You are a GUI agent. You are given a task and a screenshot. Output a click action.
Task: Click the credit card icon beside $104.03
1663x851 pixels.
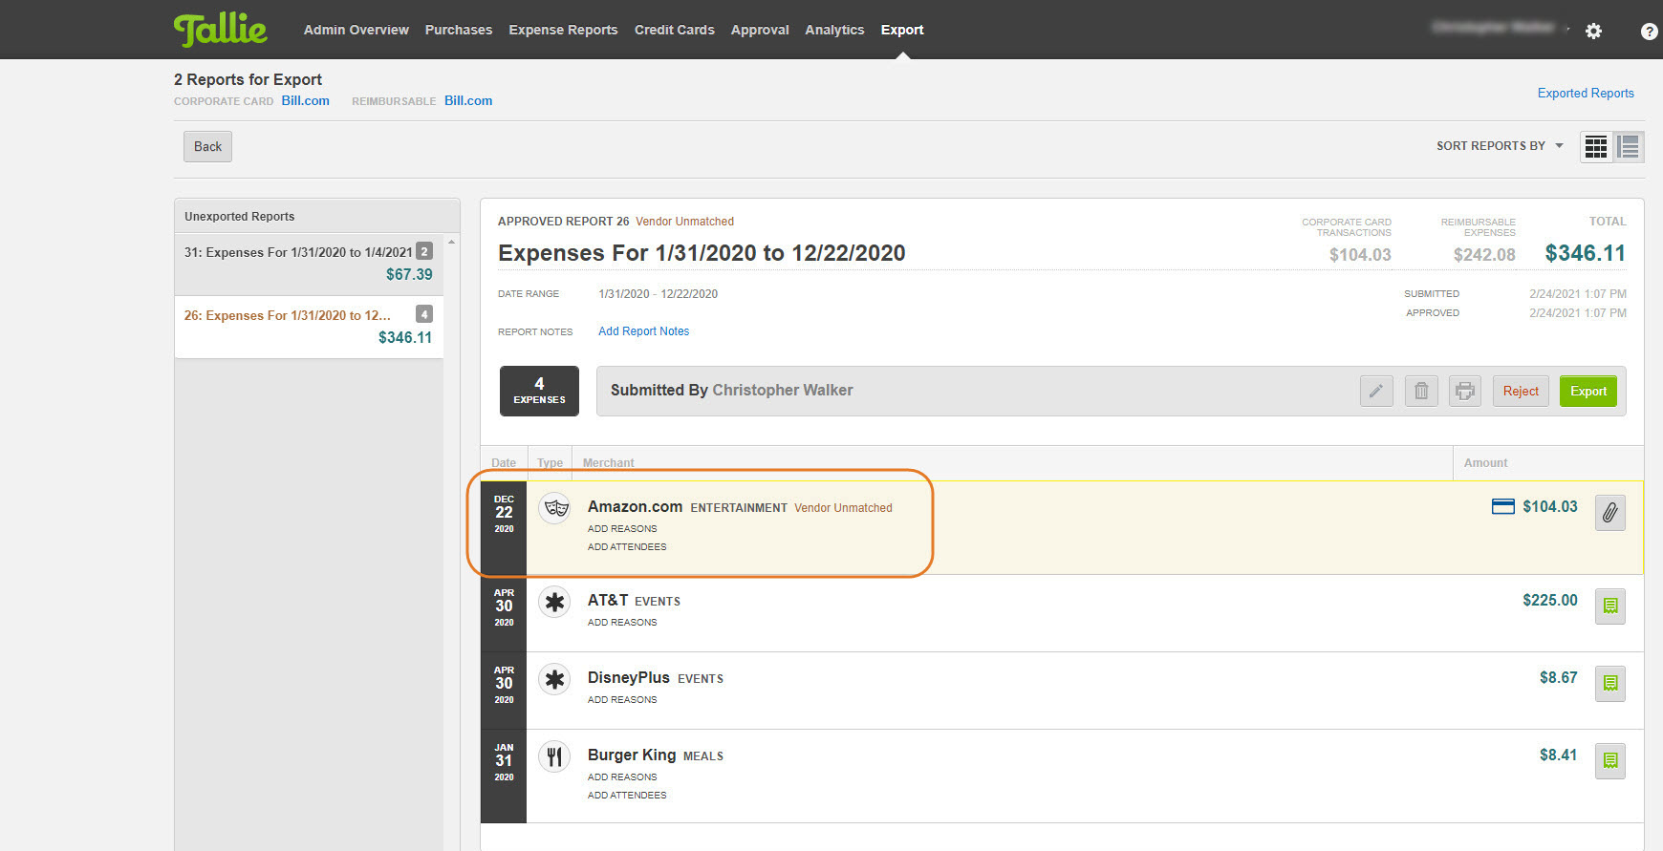[1502, 506]
